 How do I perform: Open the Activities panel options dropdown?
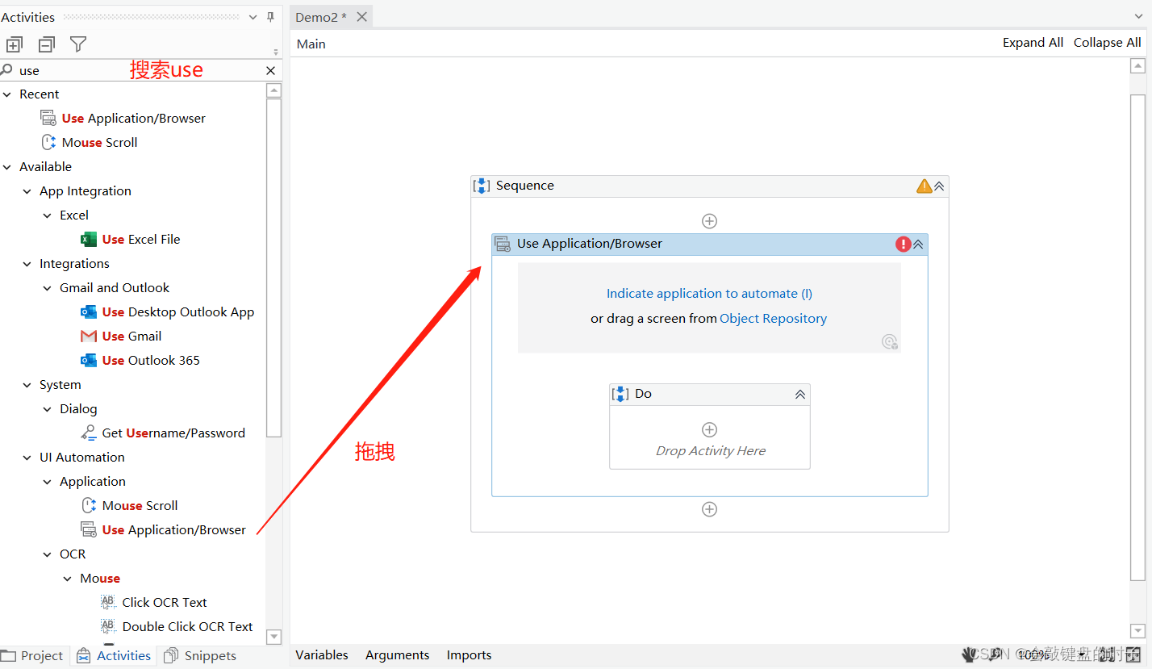[253, 17]
